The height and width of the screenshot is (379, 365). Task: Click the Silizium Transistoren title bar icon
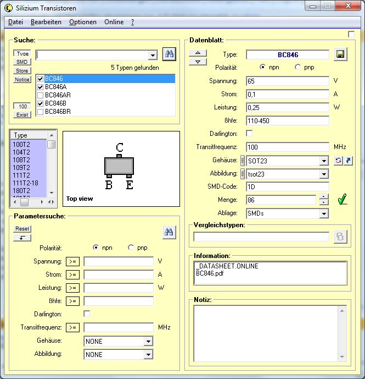tap(8, 8)
